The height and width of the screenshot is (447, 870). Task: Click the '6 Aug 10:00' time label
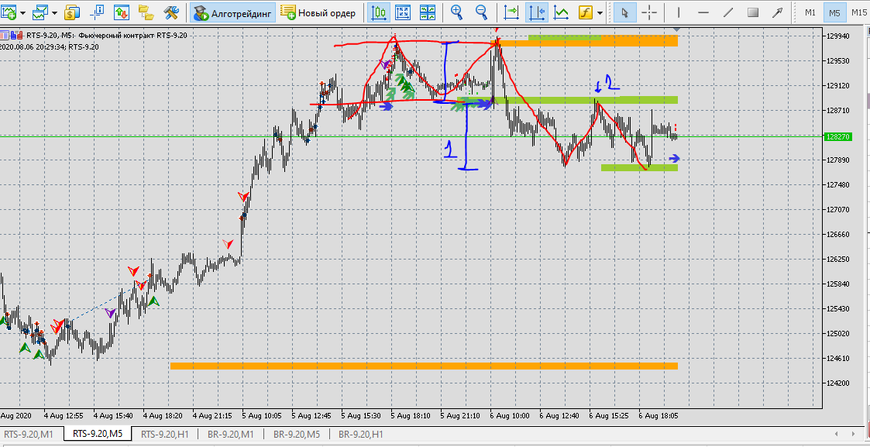coord(511,415)
